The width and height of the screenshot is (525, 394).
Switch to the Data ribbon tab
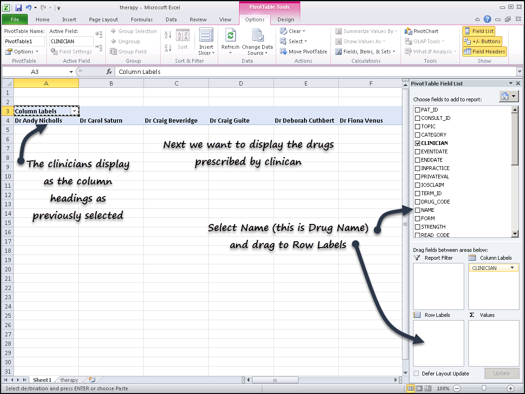pyautogui.click(x=171, y=20)
